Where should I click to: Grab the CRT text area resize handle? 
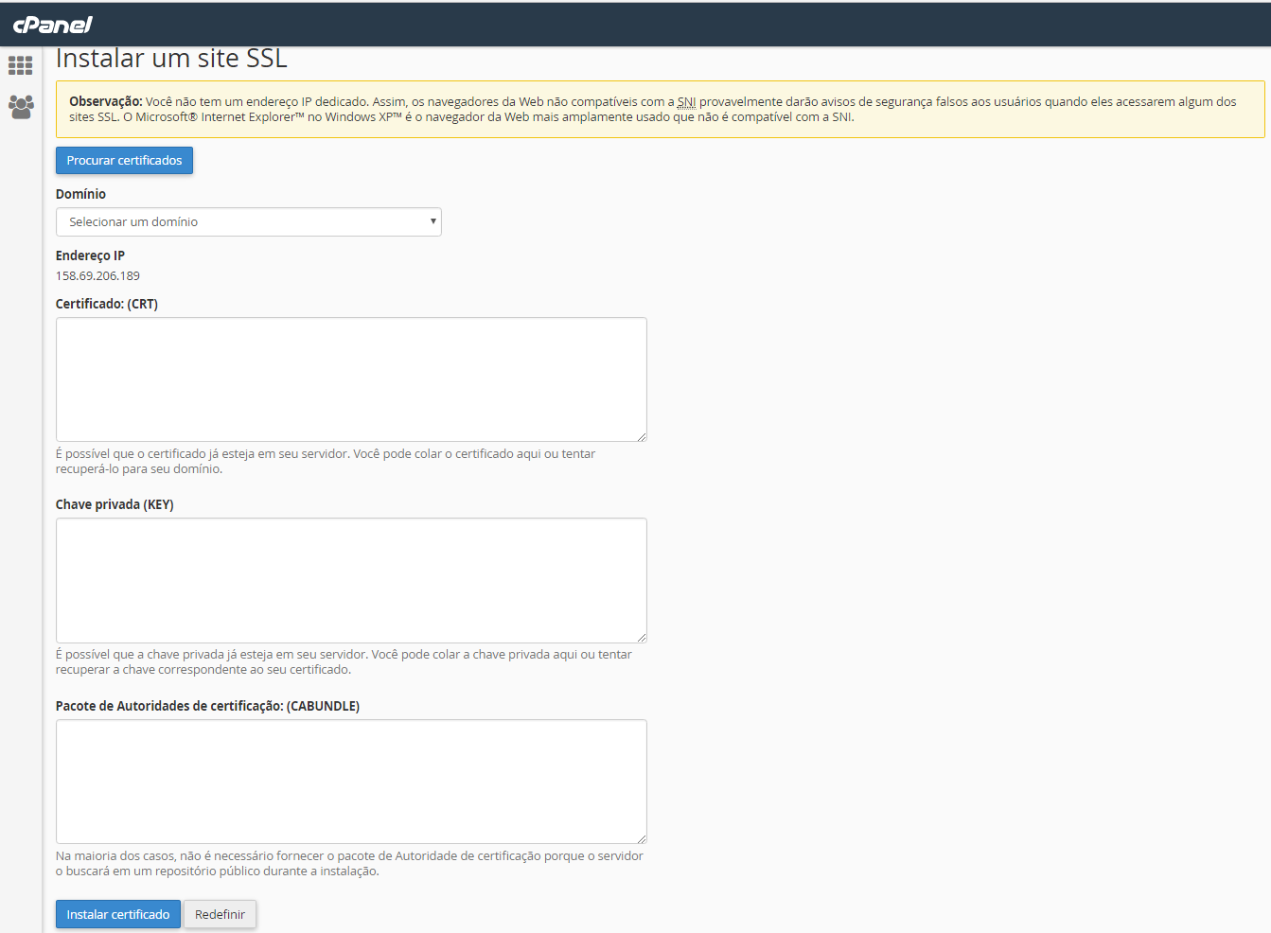642,436
